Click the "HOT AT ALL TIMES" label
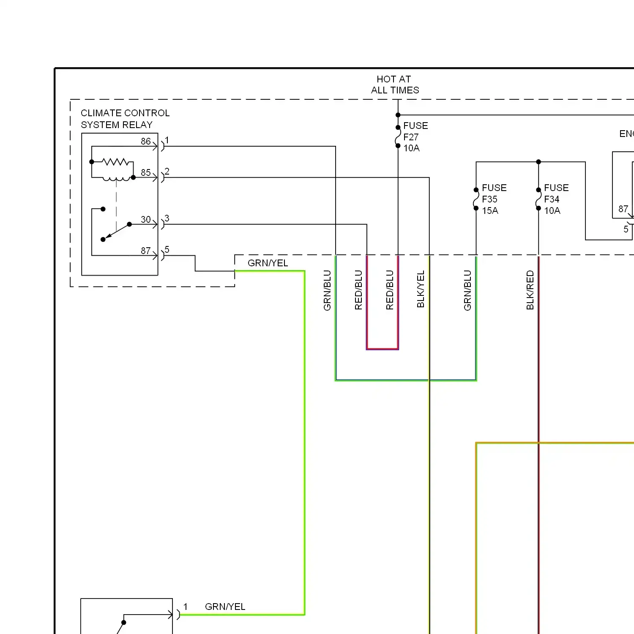 tap(395, 85)
